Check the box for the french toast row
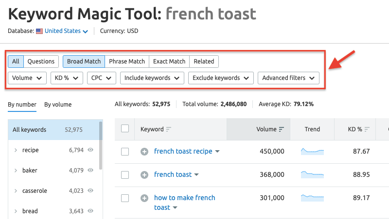This screenshot has height=219, width=389. click(125, 175)
